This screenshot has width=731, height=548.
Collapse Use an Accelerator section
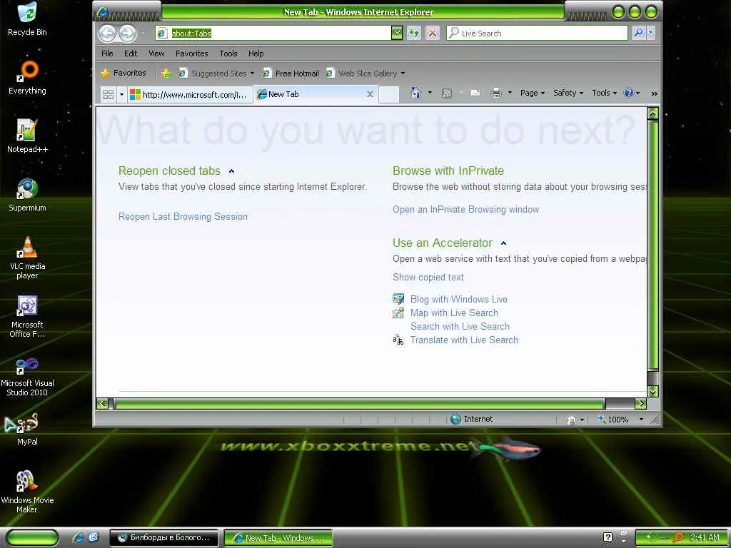click(x=503, y=243)
